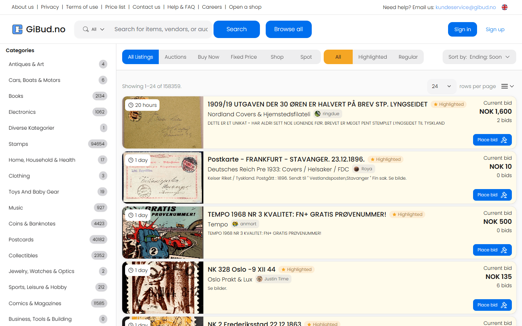
Task: Open the Oslo Prakt & Lux link
Action: [230, 279]
